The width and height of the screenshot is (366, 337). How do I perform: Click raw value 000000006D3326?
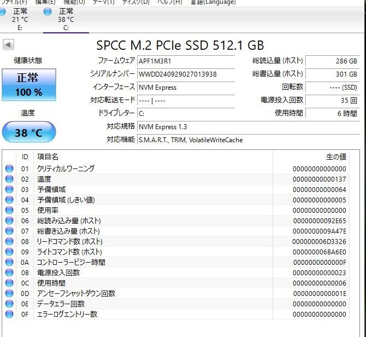click(x=320, y=242)
